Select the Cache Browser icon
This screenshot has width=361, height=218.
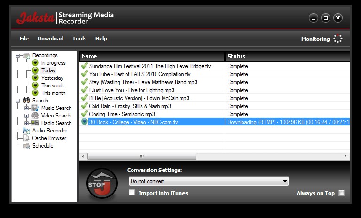click(26, 138)
